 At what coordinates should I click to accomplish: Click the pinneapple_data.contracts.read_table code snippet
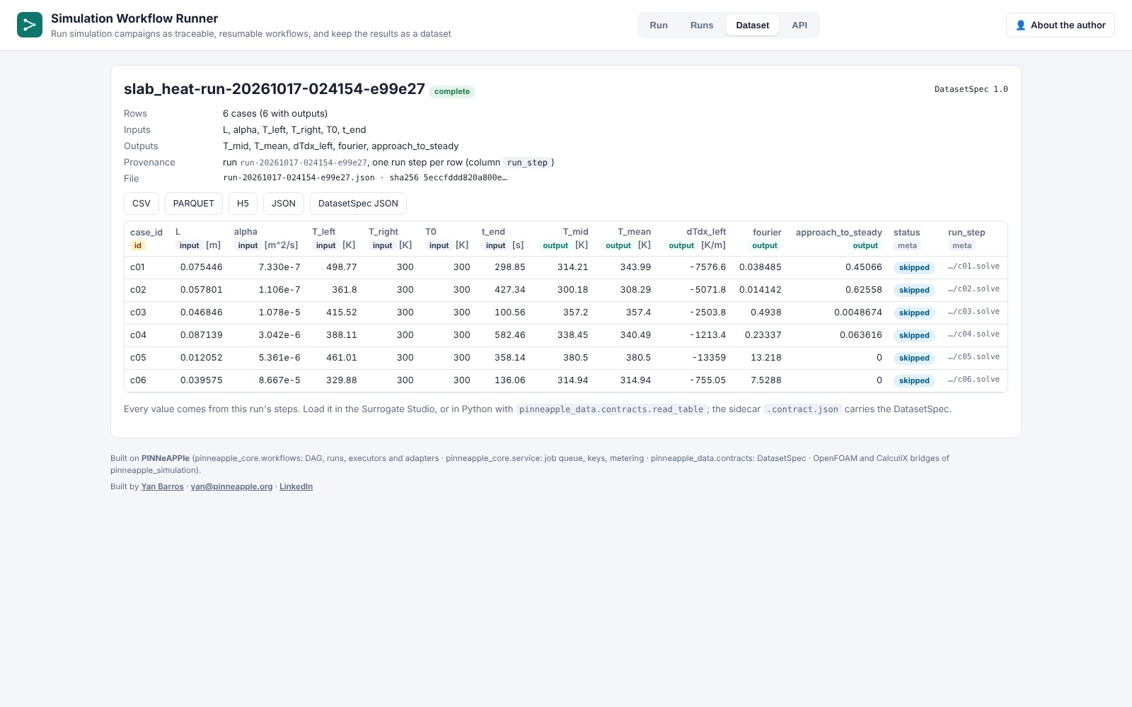611,409
